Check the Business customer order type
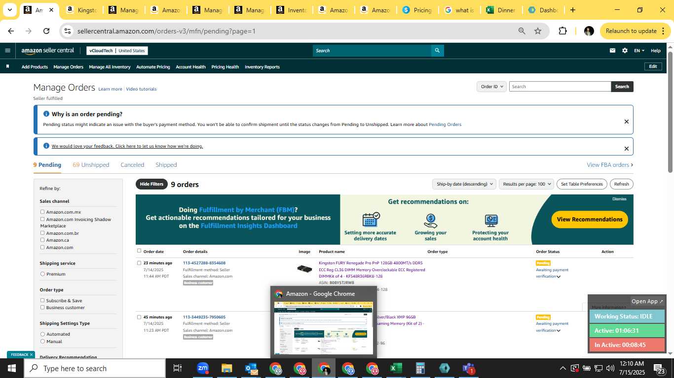The width and height of the screenshot is (674, 378). click(x=42, y=308)
